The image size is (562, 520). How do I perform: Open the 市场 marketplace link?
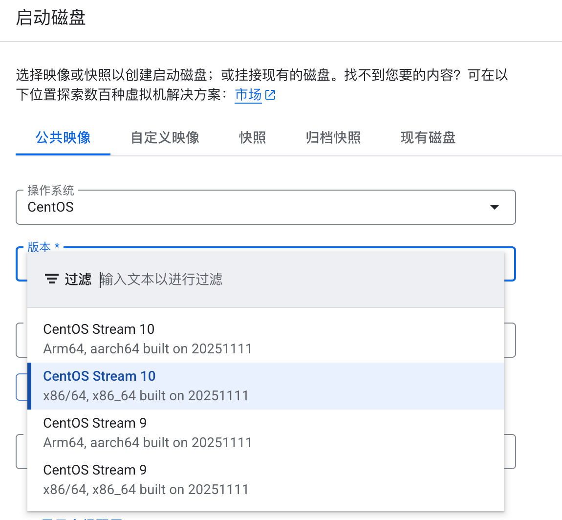click(x=248, y=94)
